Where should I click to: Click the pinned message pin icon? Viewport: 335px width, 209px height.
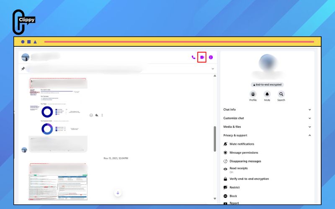coord(23,69)
